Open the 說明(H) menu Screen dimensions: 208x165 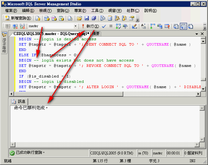(150, 11)
